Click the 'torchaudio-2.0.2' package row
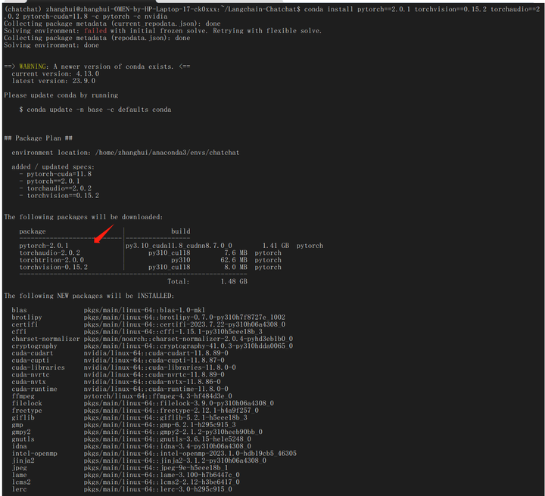 coord(150,253)
